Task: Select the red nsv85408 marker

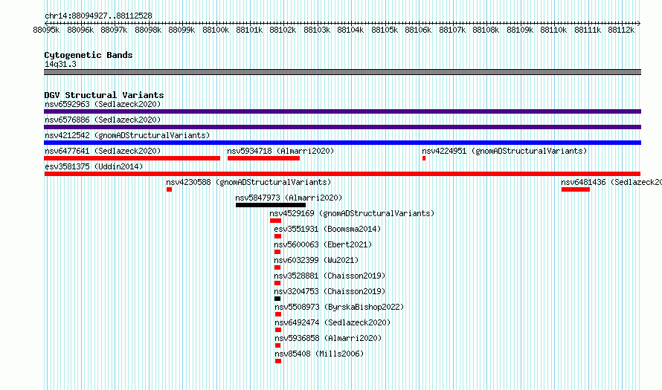Action: coord(277,361)
